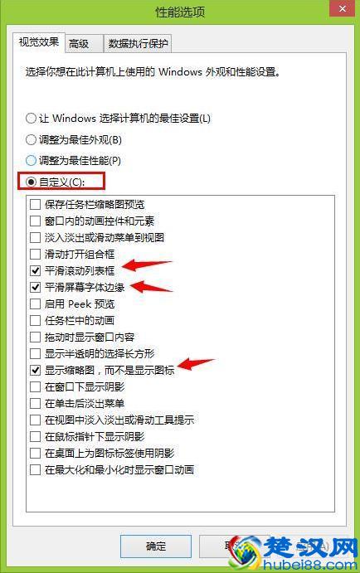Close the 性能选项 dialog window
Image resolution: width=360 pixels, height=573 pixels.
pos(342,8)
